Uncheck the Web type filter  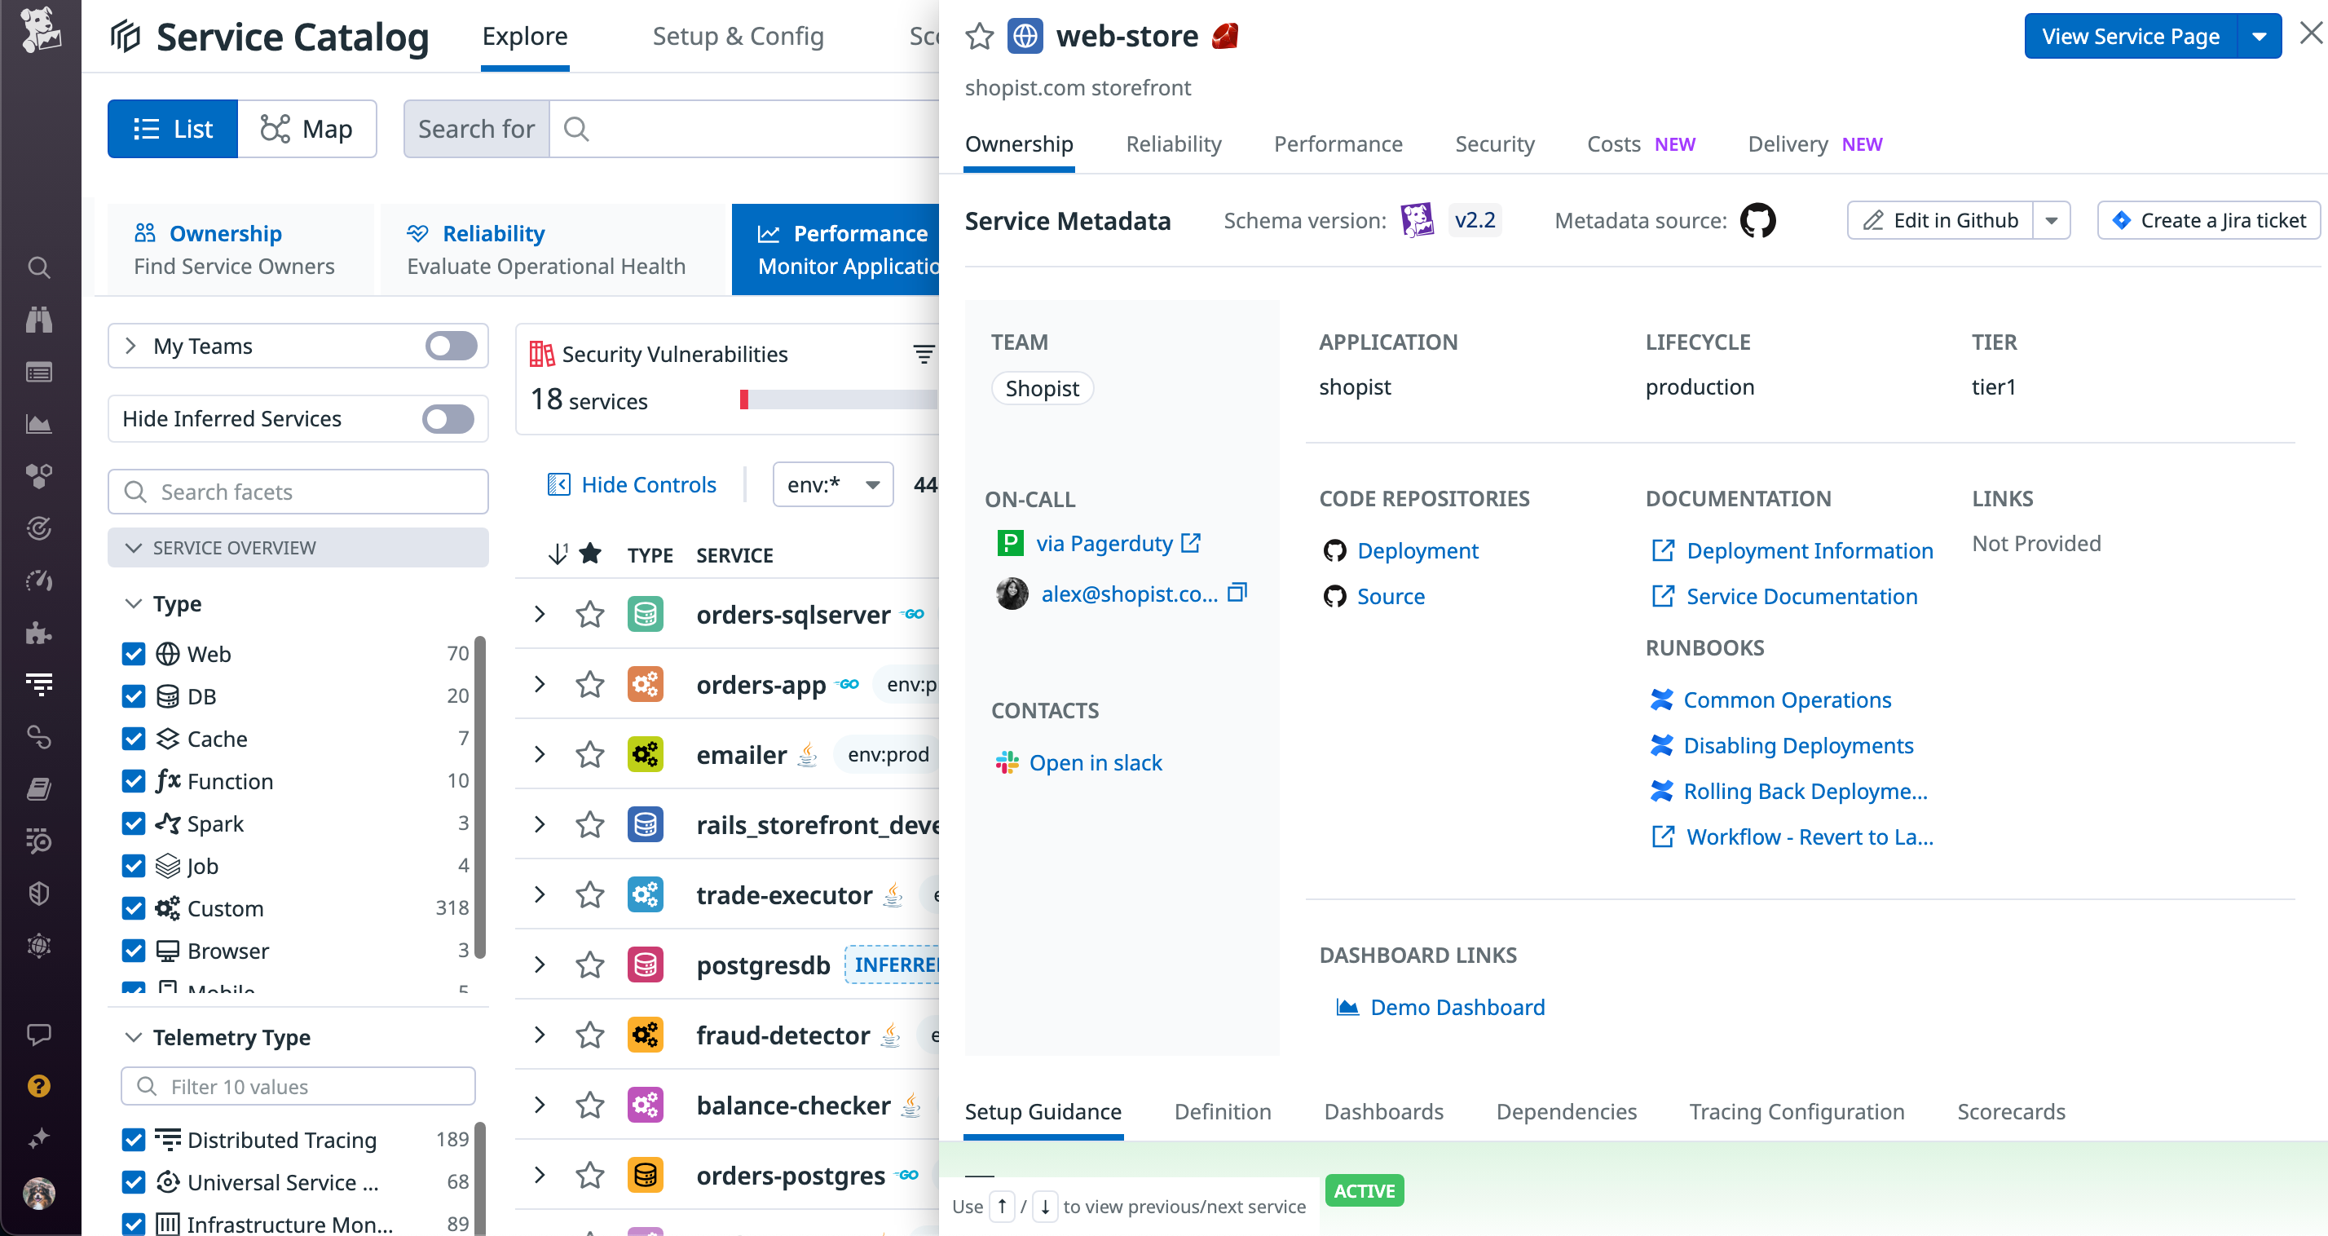[x=134, y=653]
